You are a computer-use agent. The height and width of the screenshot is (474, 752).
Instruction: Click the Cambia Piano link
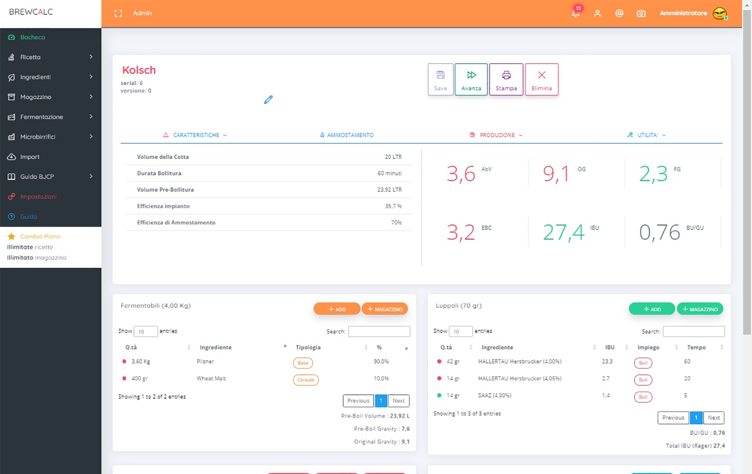tap(40, 236)
